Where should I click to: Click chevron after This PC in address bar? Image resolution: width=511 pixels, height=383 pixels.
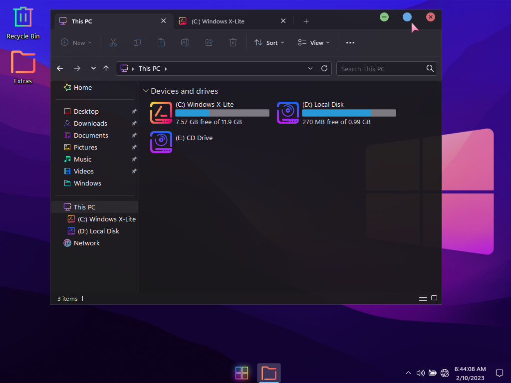166,69
